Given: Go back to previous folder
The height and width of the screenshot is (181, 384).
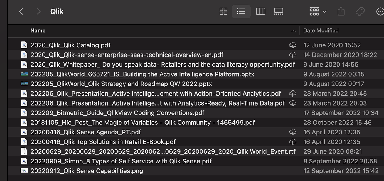Looking at the screenshot, I should click(21, 11).
